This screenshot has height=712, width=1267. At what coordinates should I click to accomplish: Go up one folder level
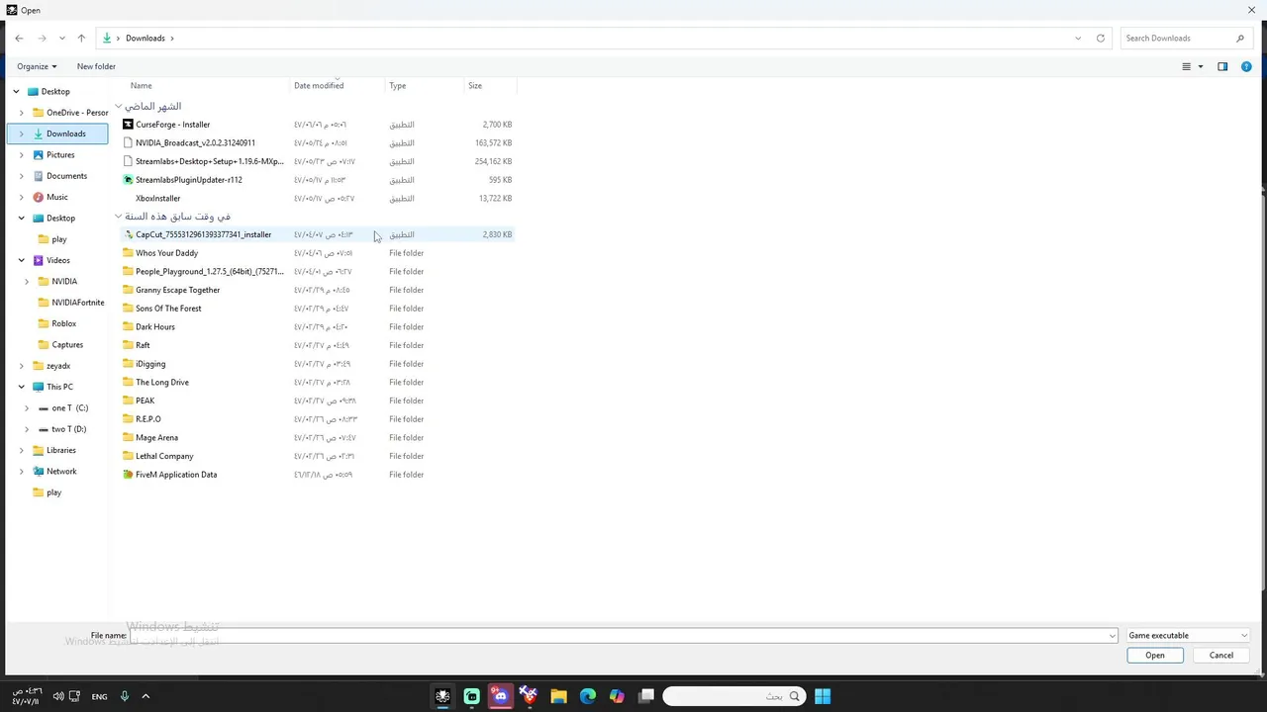pos(81,38)
